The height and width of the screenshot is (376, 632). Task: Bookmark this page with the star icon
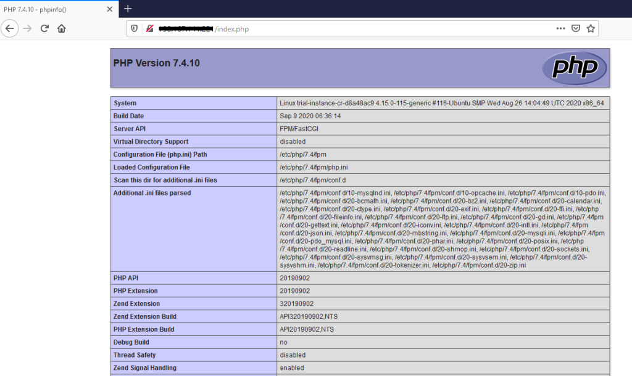[x=589, y=28]
